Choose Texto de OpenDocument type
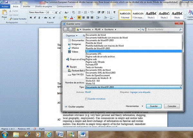This screenshot has width=193, height=138. click(x=133, y=75)
